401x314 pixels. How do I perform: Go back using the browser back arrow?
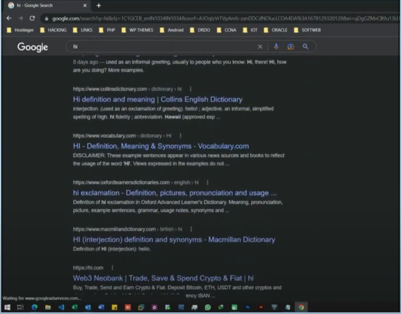(x=9, y=19)
